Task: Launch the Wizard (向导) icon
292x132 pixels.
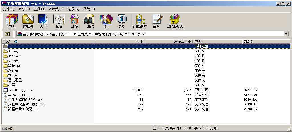Action: coord(106,21)
